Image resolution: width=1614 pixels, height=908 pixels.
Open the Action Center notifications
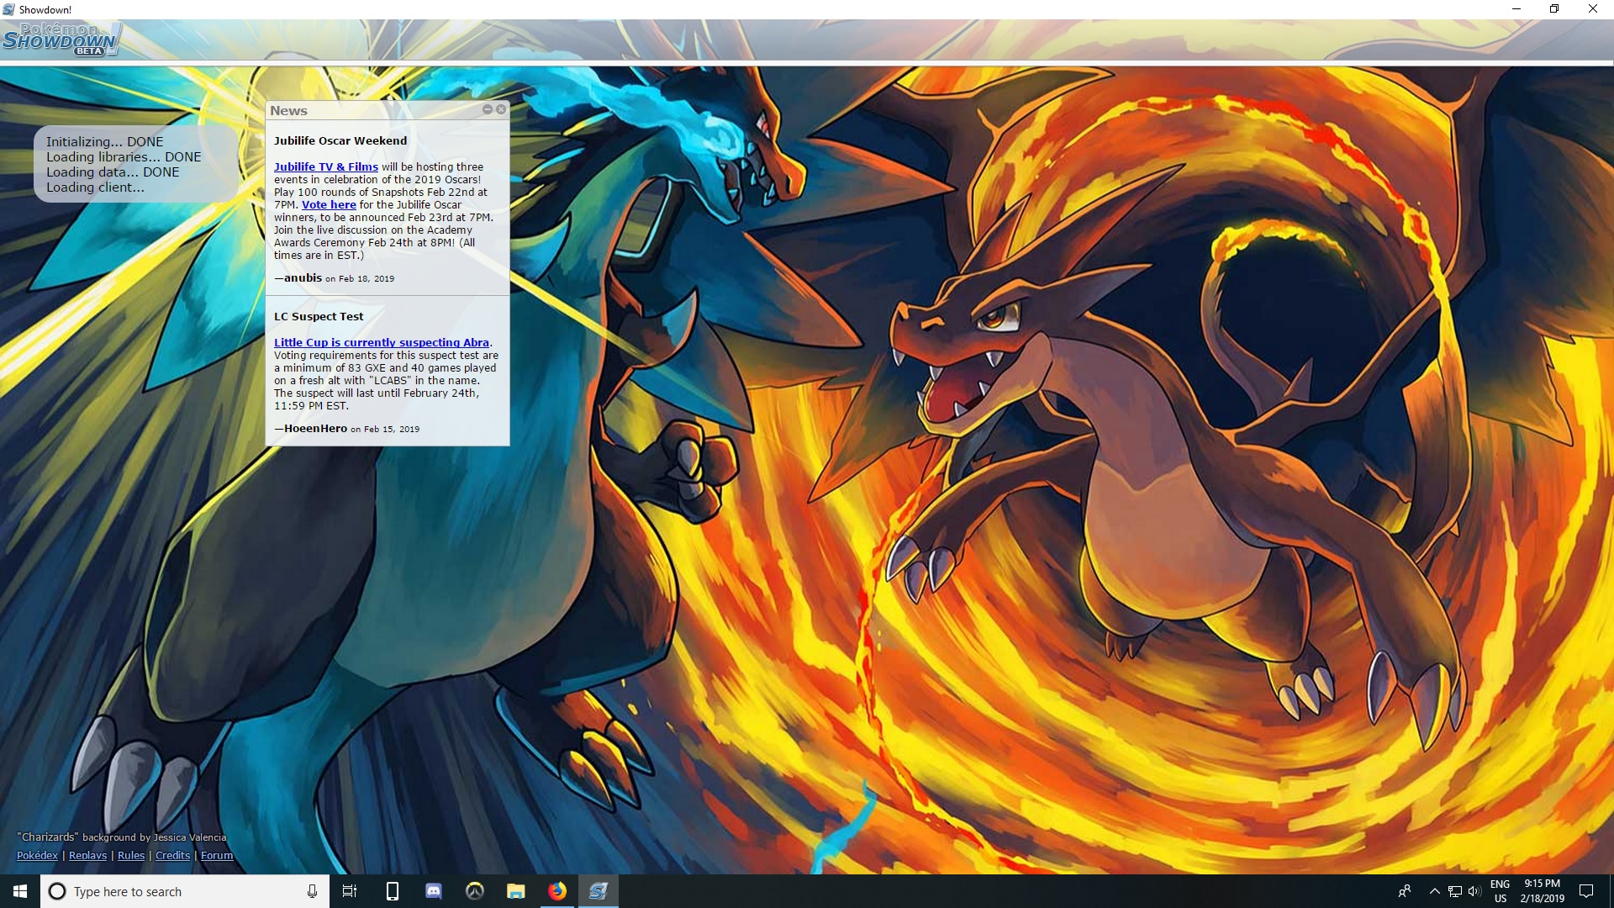click(x=1586, y=891)
